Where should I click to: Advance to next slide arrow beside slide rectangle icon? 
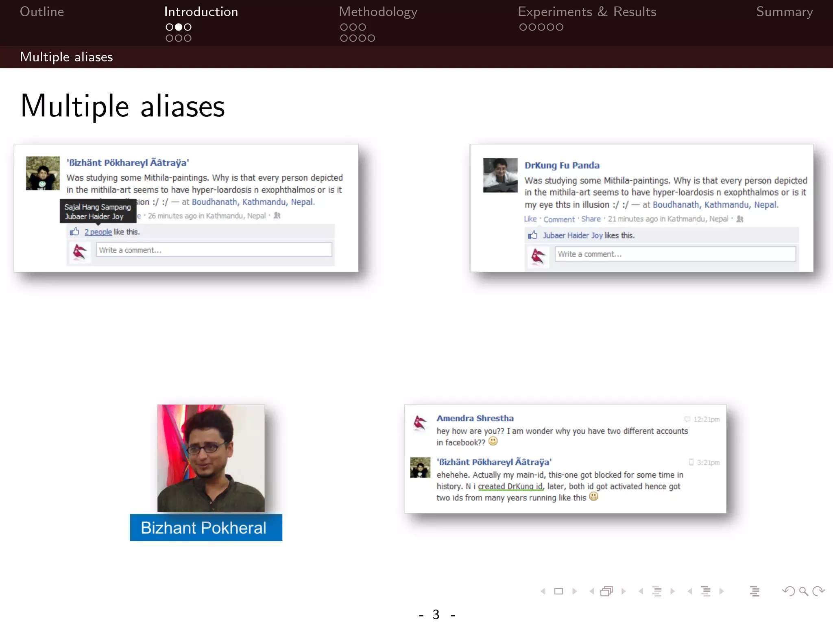tap(574, 591)
